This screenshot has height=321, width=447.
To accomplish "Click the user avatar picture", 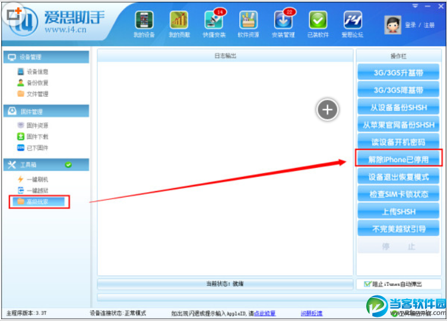I will click(x=393, y=25).
